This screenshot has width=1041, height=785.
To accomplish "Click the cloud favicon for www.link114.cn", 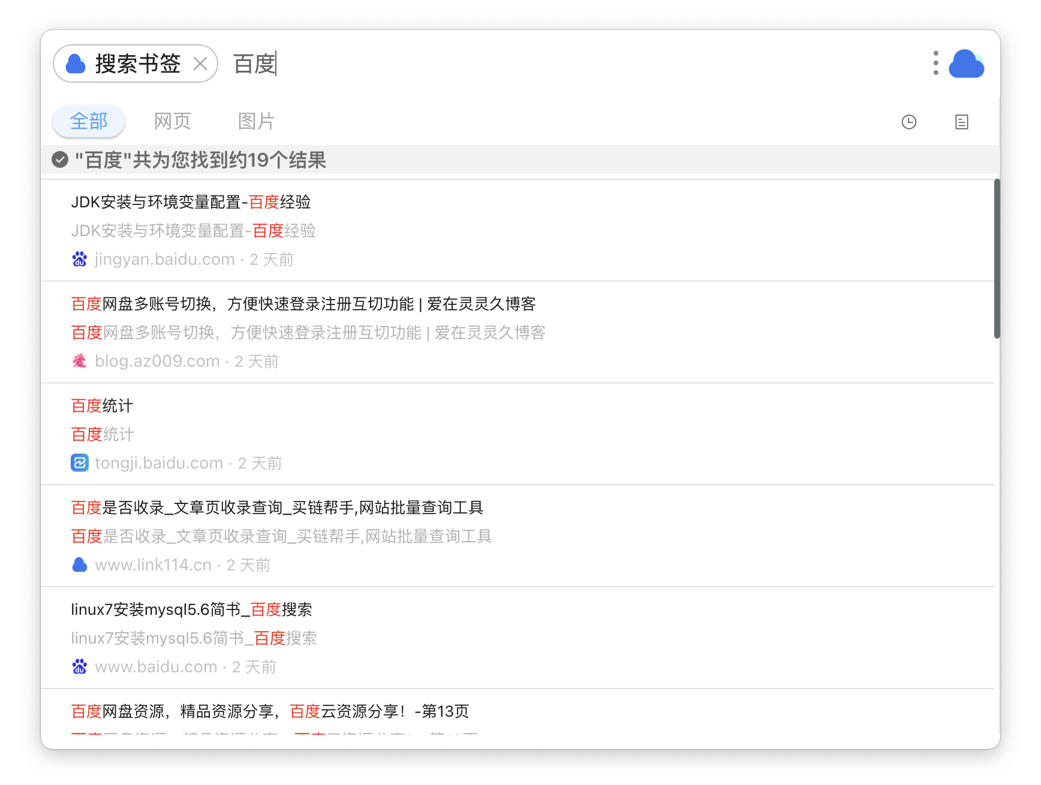I will pos(80,565).
